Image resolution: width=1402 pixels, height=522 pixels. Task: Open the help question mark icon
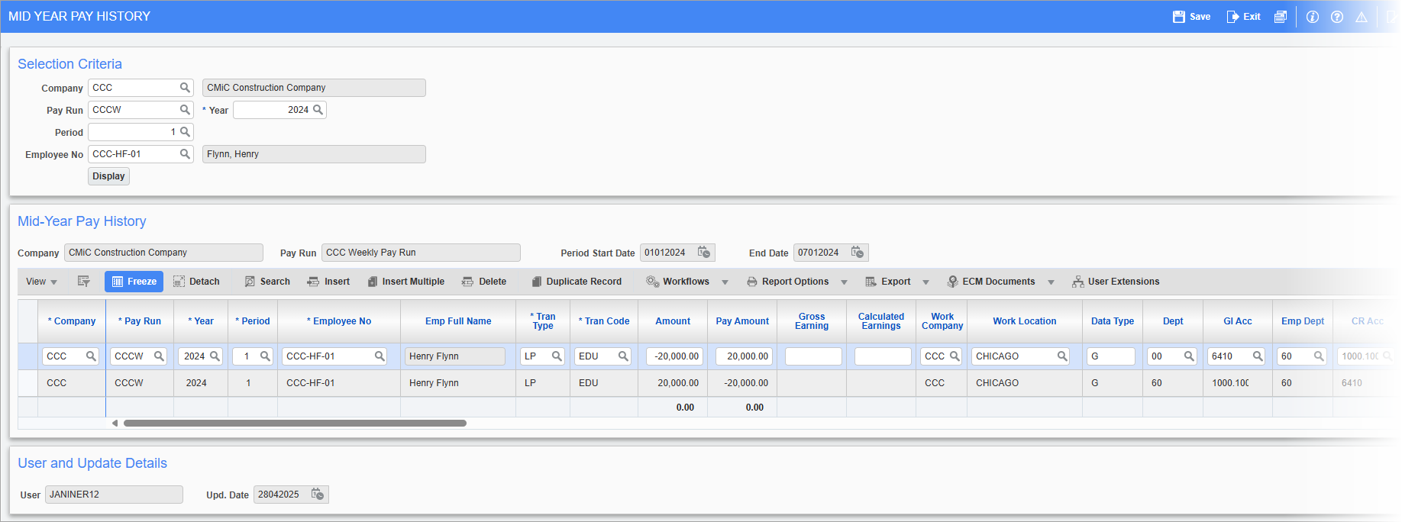(1337, 17)
